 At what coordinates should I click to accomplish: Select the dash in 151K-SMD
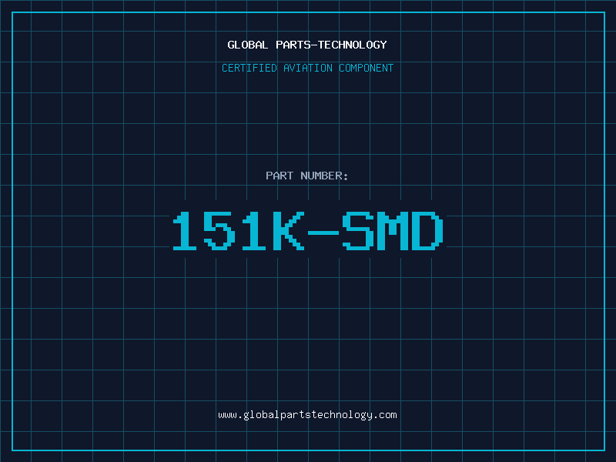pos(323,233)
